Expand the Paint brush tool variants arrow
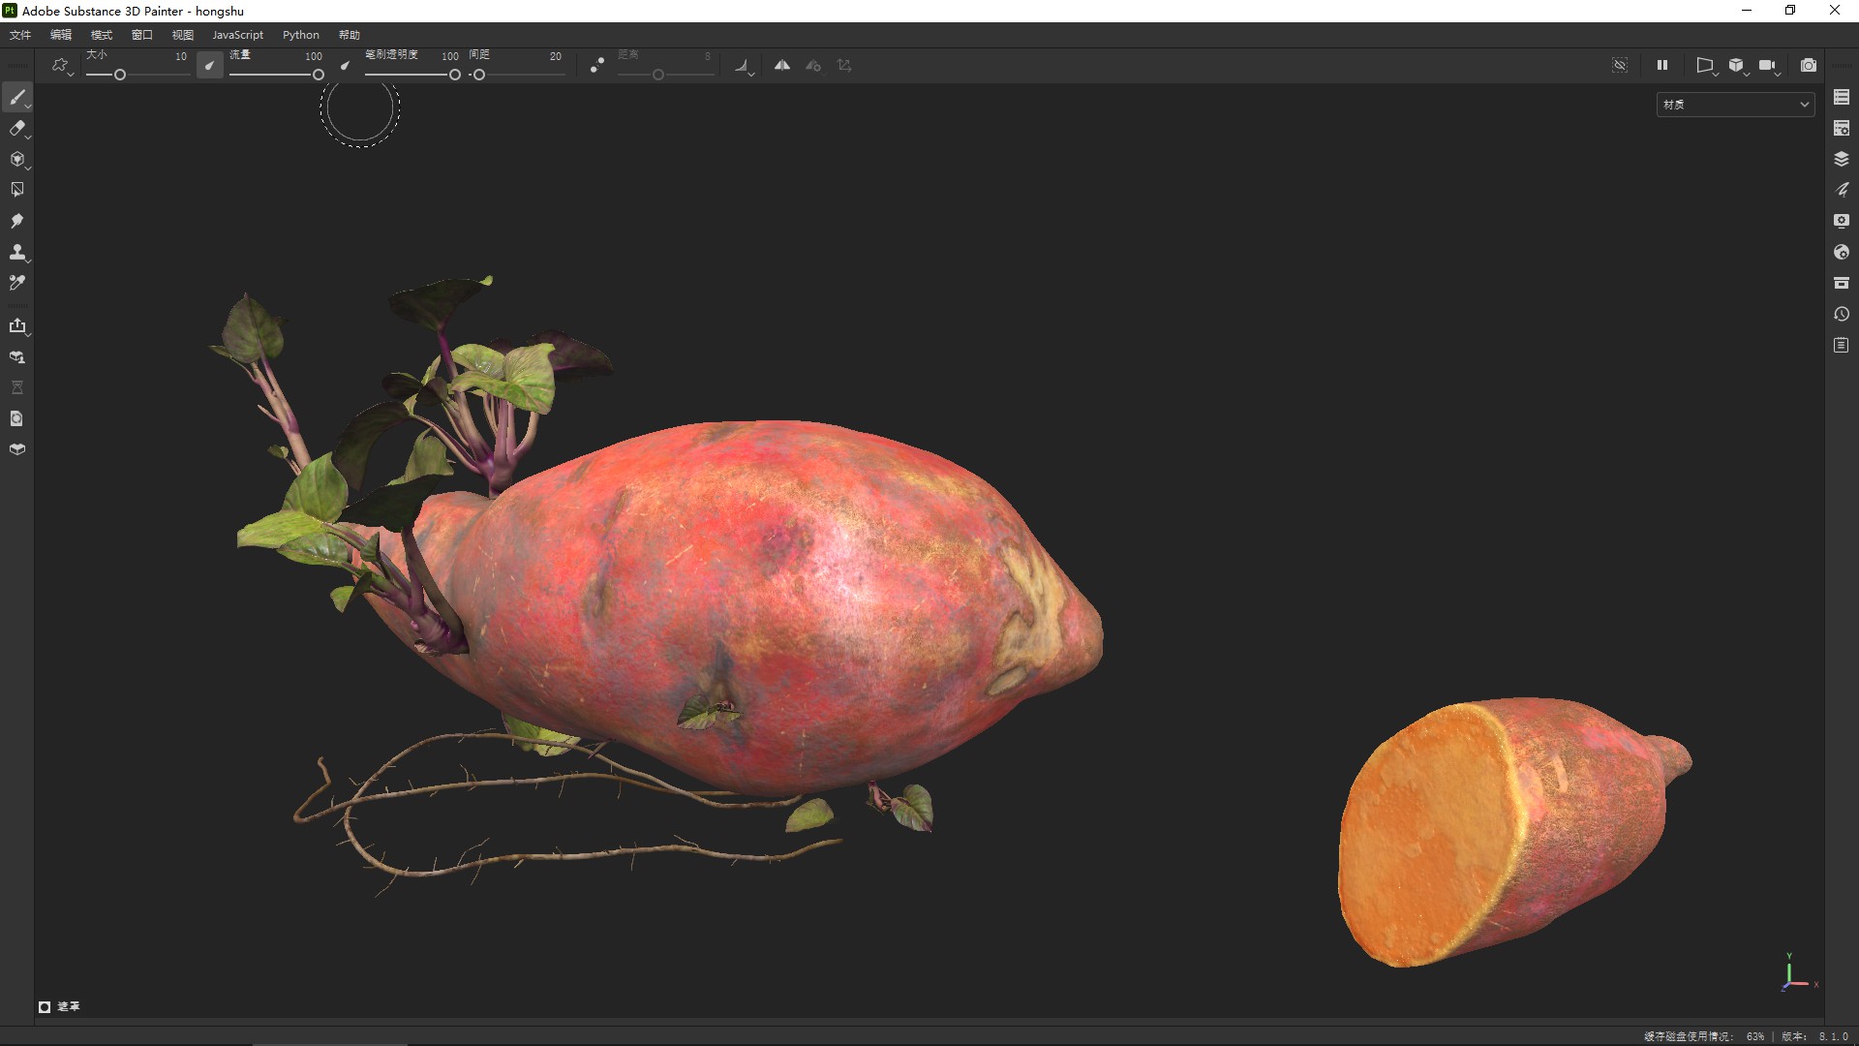Image resolution: width=1859 pixels, height=1046 pixels. coord(29,106)
